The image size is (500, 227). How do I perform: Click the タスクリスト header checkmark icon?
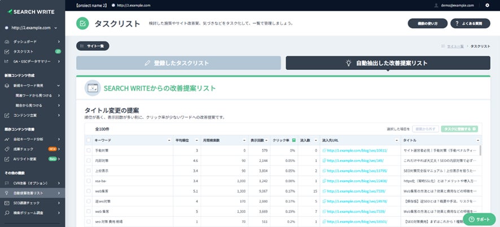pyautogui.click(x=83, y=23)
